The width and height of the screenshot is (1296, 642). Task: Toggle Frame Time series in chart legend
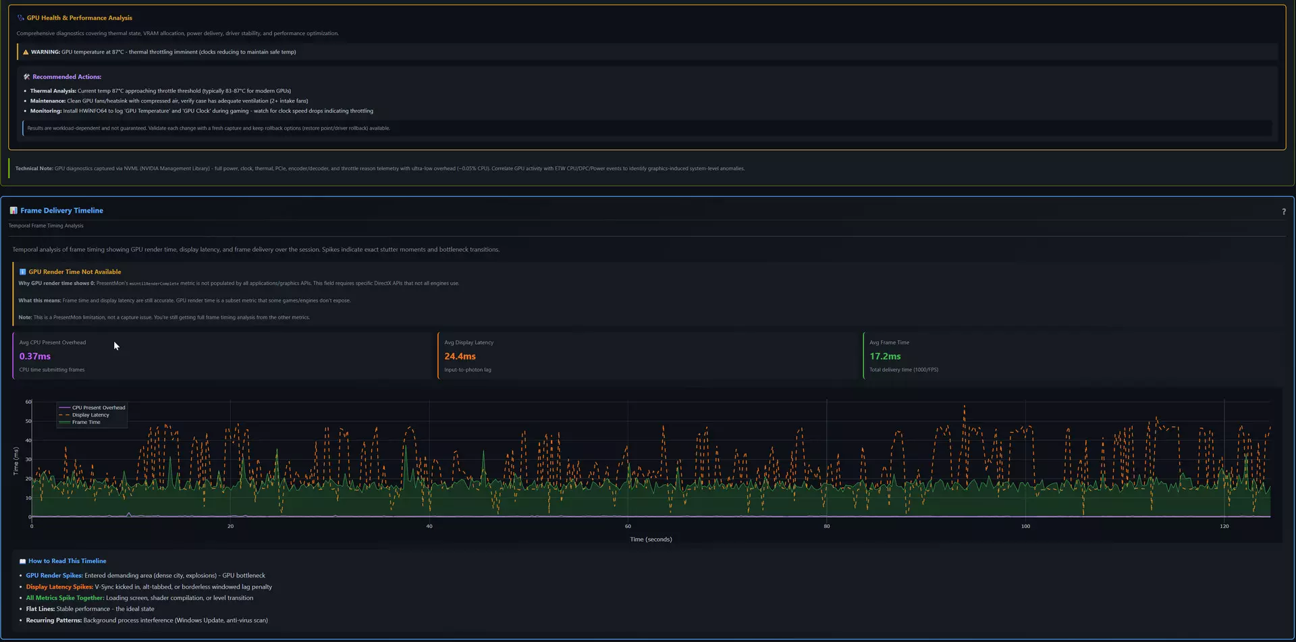(x=80, y=423)
